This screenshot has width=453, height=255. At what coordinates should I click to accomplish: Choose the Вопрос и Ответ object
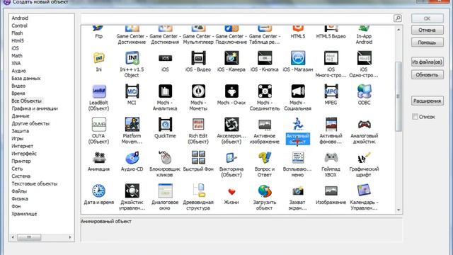coord(265,158)
